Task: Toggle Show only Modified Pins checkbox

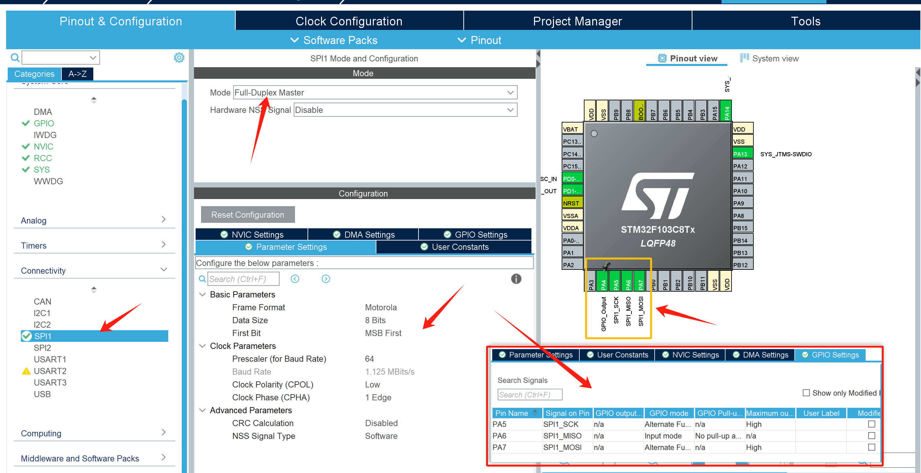Action: (x=806, y=393)
